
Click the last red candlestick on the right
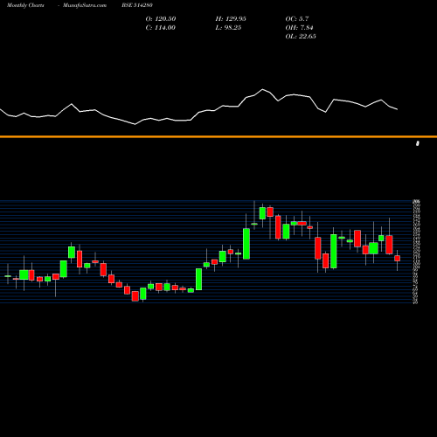[x=397, y=259]
